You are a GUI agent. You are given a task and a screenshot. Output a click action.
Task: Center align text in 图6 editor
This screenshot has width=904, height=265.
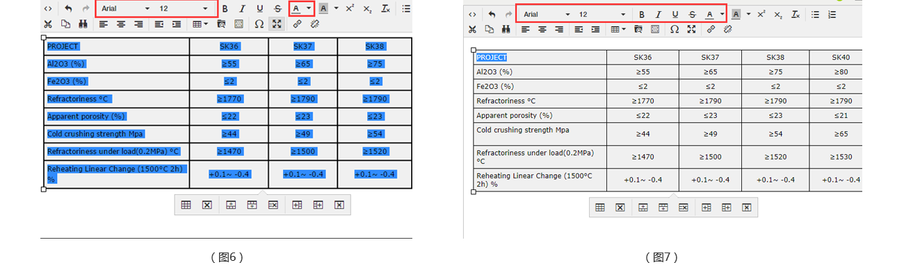tap(121, 24)
